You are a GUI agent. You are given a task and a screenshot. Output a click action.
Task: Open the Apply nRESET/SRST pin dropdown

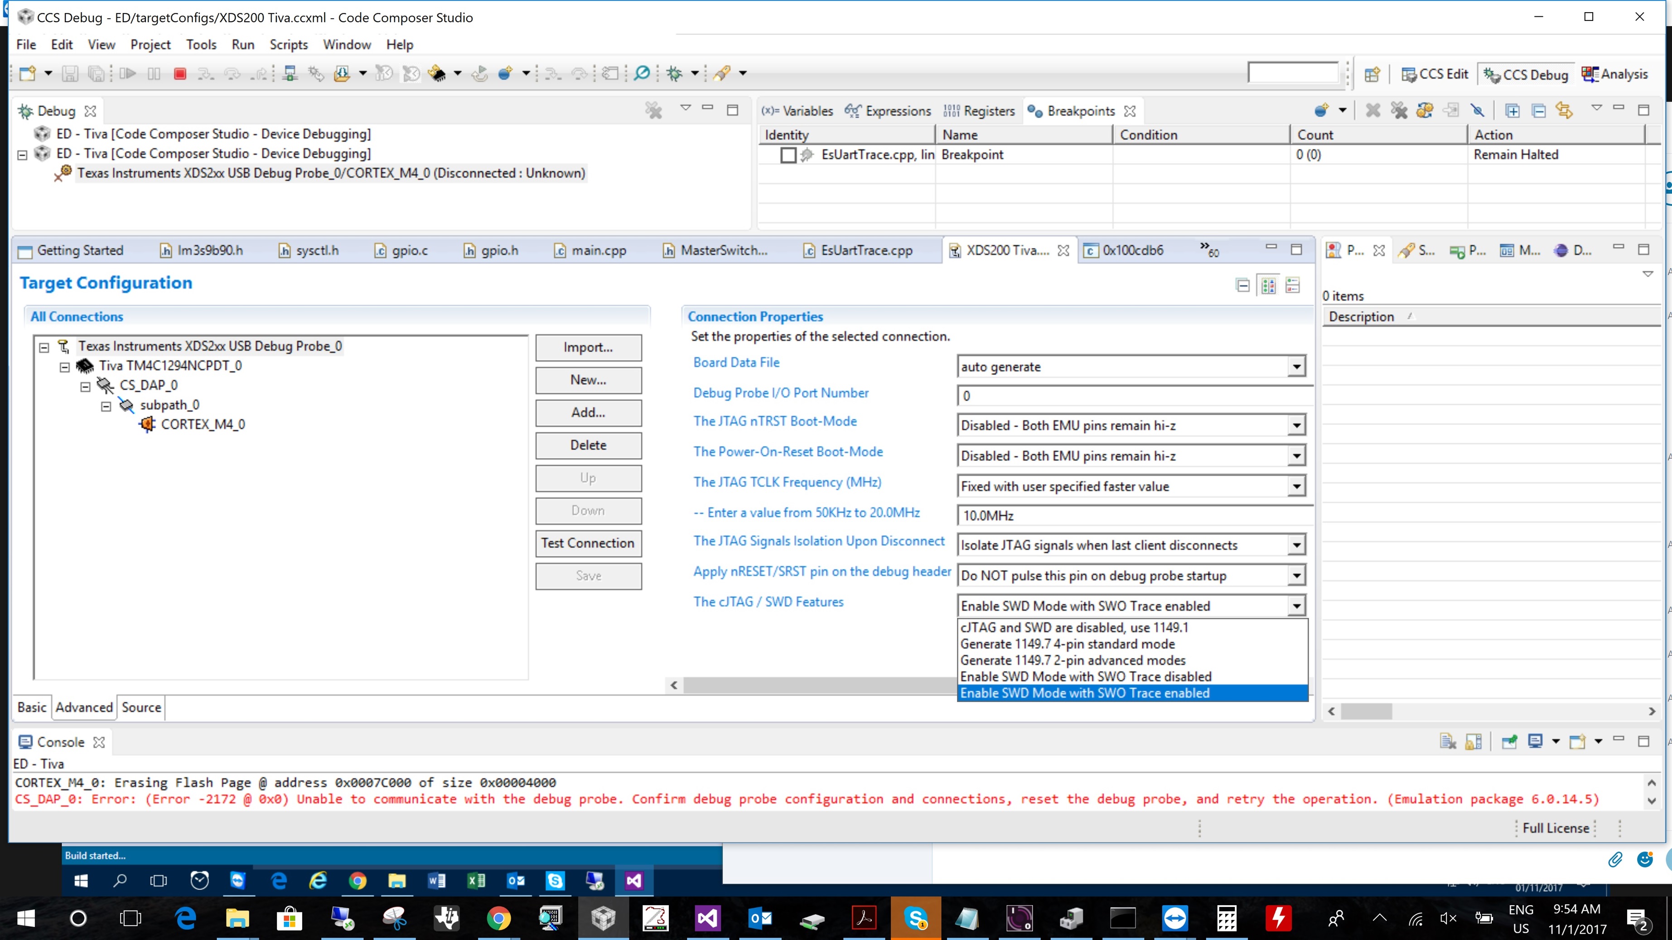1296,576
